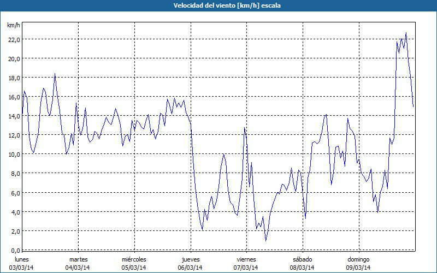Click the 6,0 y-axis label
Image resolution: width=437 pixels, height=273 pixels.
15,193
